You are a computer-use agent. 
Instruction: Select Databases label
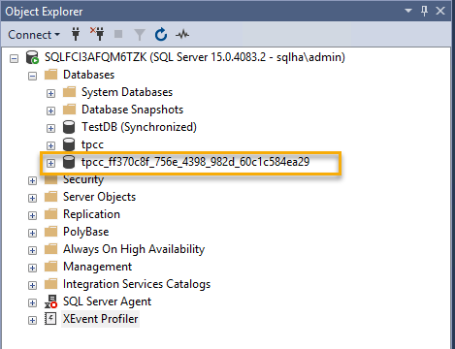pos(88,75)
